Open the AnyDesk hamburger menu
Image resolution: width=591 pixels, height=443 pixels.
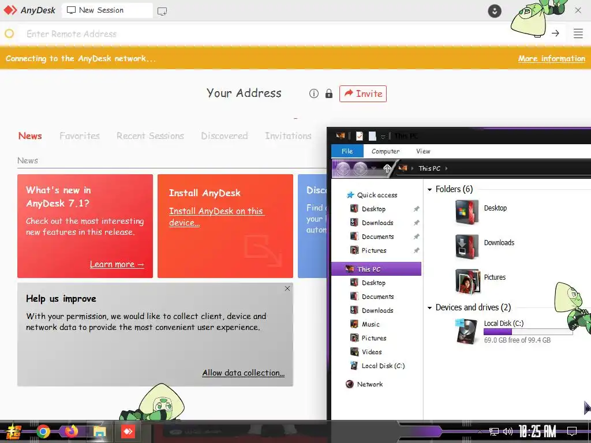[x=578, y=33]
